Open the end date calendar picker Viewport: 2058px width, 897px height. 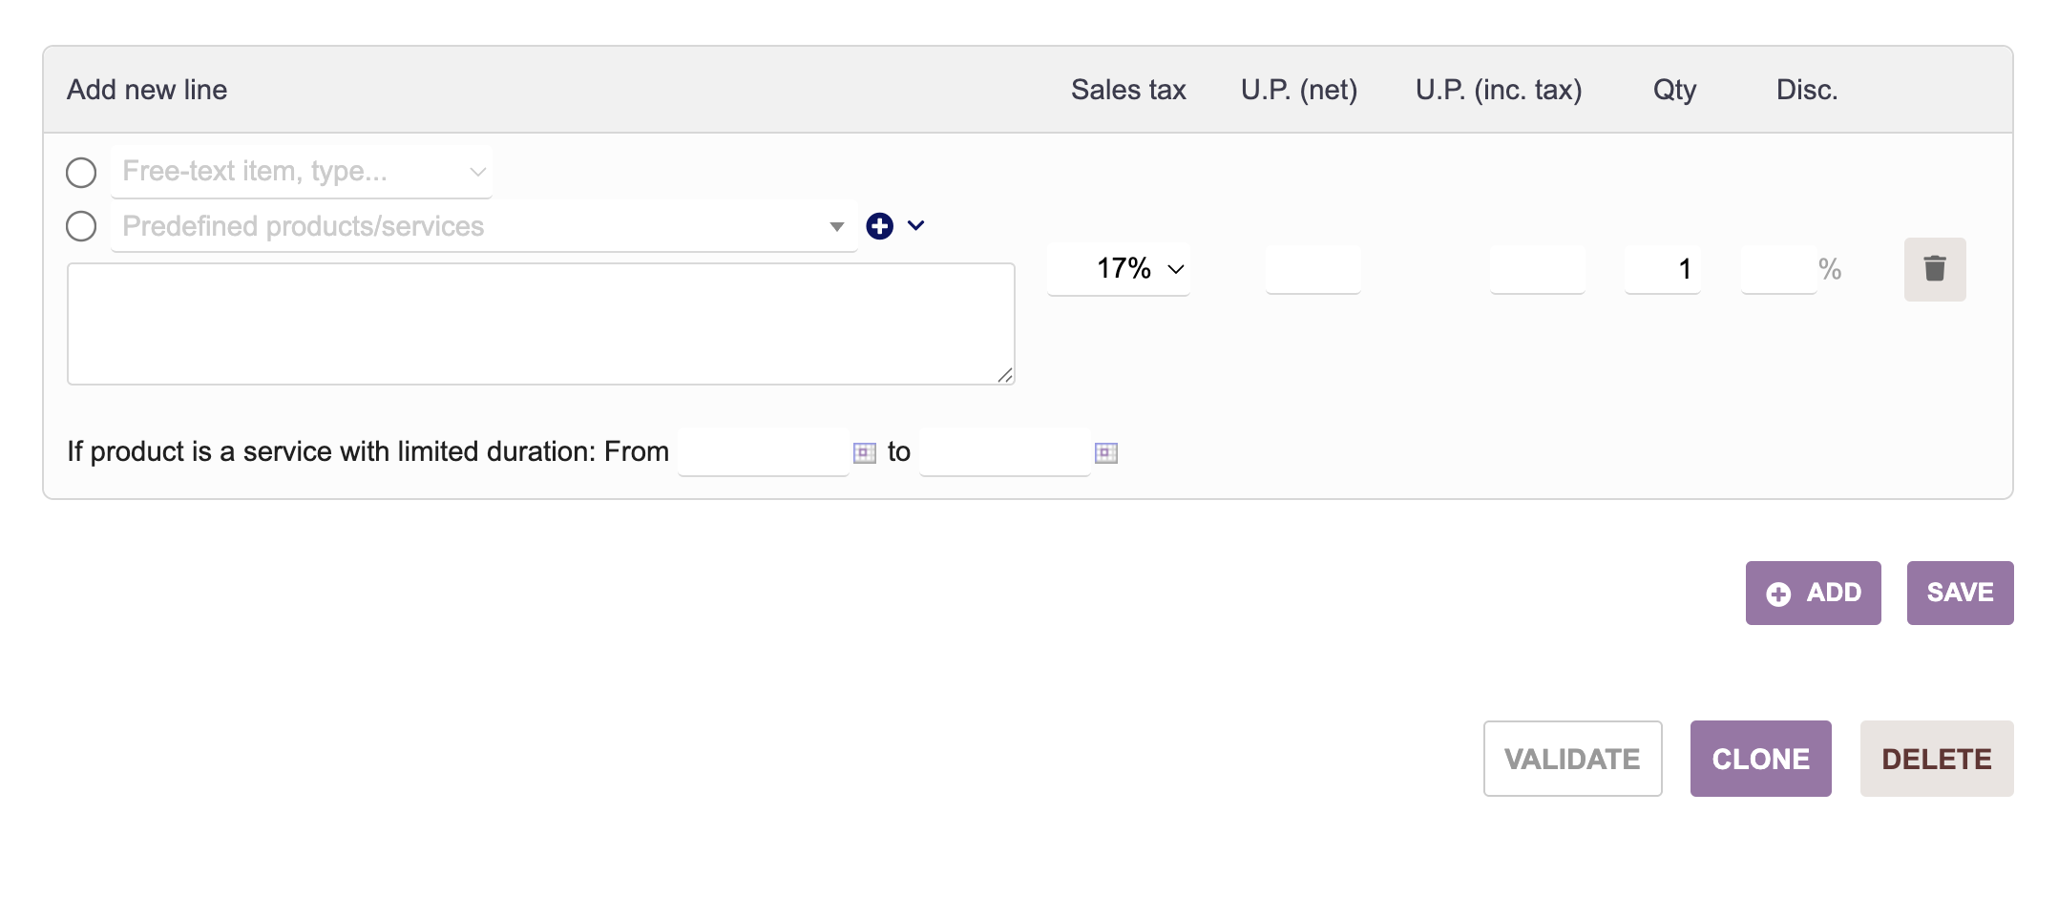tap(1105, 452)
